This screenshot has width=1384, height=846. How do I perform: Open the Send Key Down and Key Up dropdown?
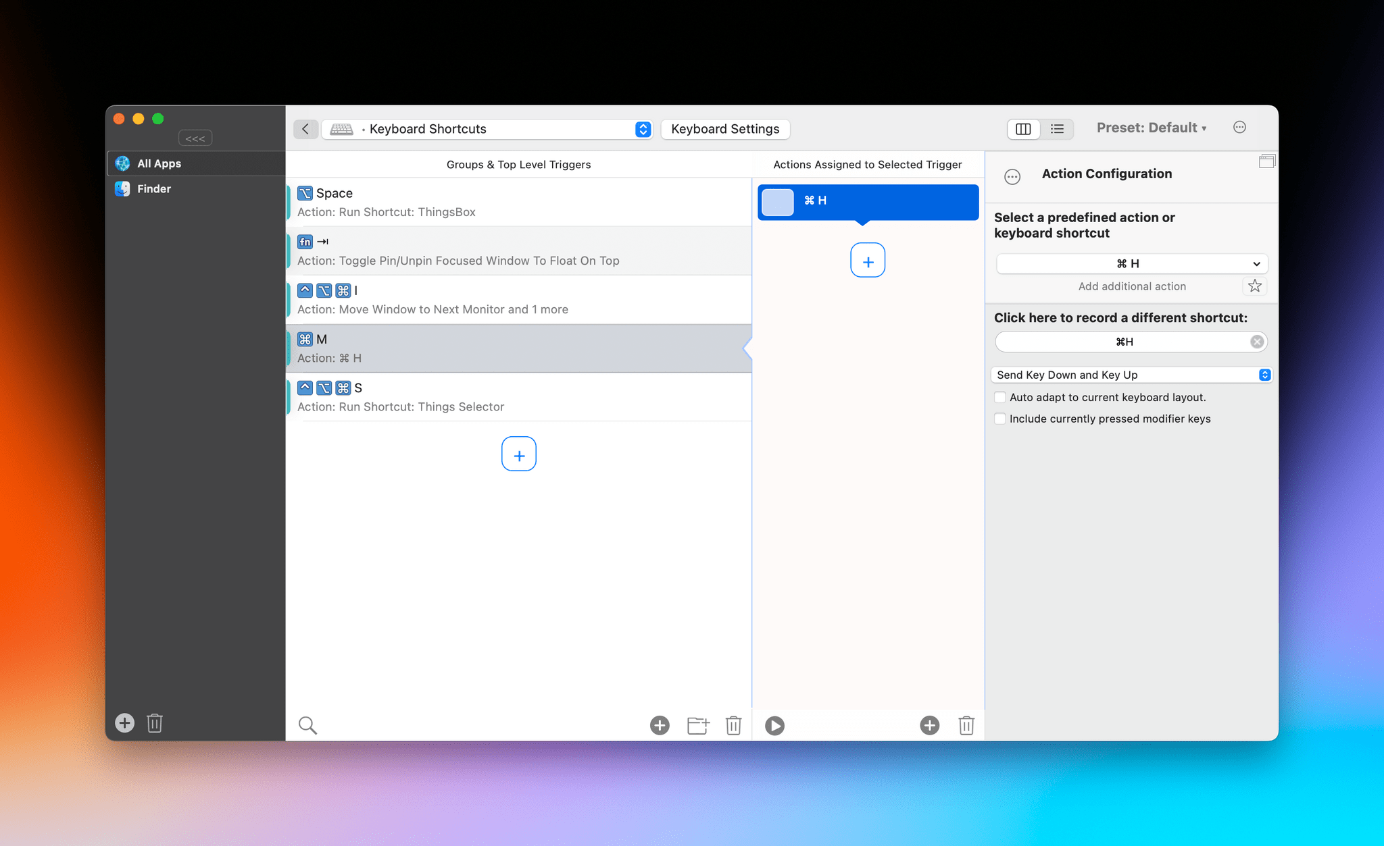pos(1131,375)
